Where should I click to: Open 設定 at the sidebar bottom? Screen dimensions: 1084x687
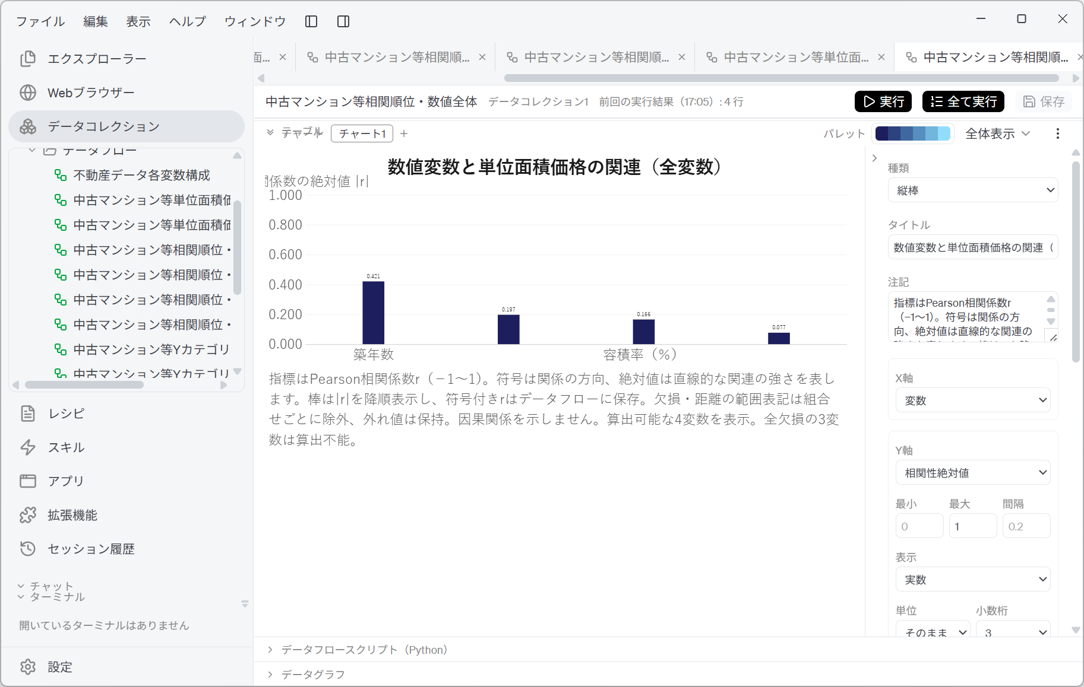(x=126, y=667)
